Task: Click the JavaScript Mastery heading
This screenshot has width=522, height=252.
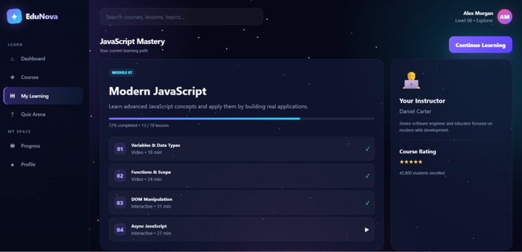Action: 132,42
